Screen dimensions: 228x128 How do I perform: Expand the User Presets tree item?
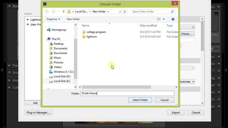(28, 25)
